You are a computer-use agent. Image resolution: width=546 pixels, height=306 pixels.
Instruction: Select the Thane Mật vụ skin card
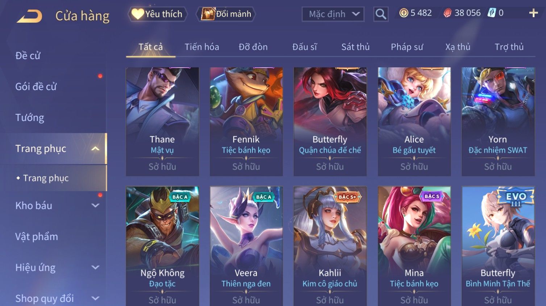tap(162, 122)
